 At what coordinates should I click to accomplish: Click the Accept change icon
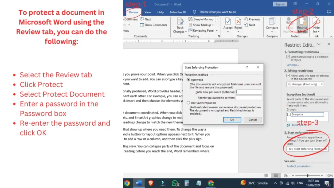(x=228, y=24)
